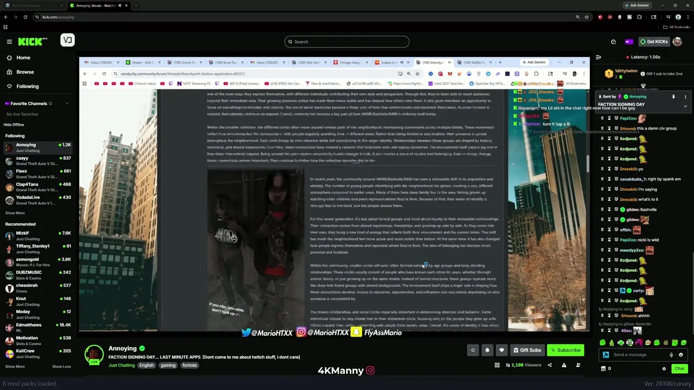
Task: Go back in browser toolbar
Action: pyautogui.click(x=6, y=17)
